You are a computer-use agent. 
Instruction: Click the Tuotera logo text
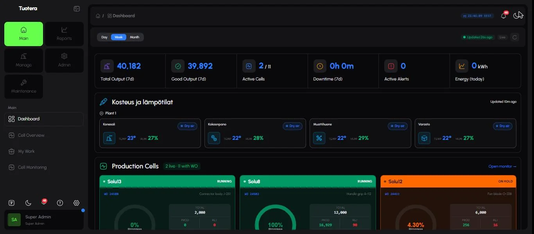point(28,8)
